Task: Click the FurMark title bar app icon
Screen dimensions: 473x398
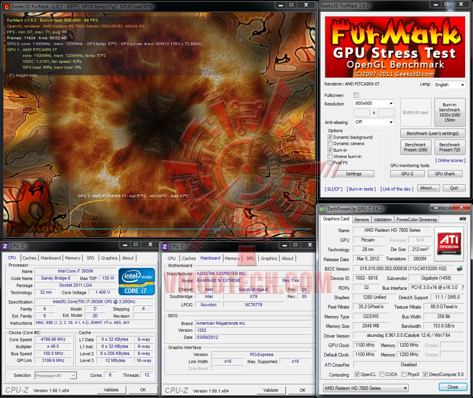Action: point(6,6)
